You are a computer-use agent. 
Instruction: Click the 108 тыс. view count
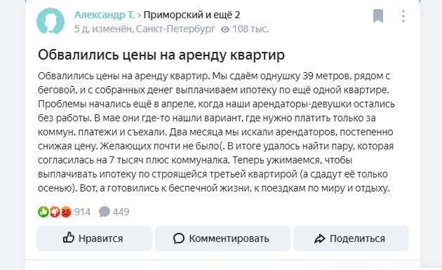click(250, 29)
